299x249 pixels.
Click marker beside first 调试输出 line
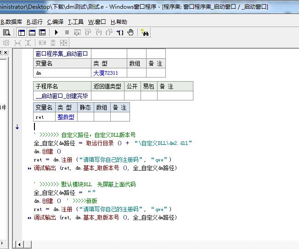click(30, 168)
